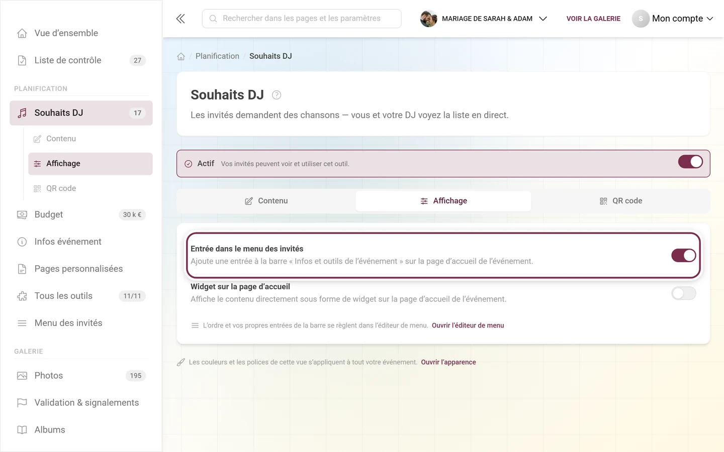This screenshot has width=724, height=452.
Task: Click the Voir la galerie link
Action: pos(593,19)
